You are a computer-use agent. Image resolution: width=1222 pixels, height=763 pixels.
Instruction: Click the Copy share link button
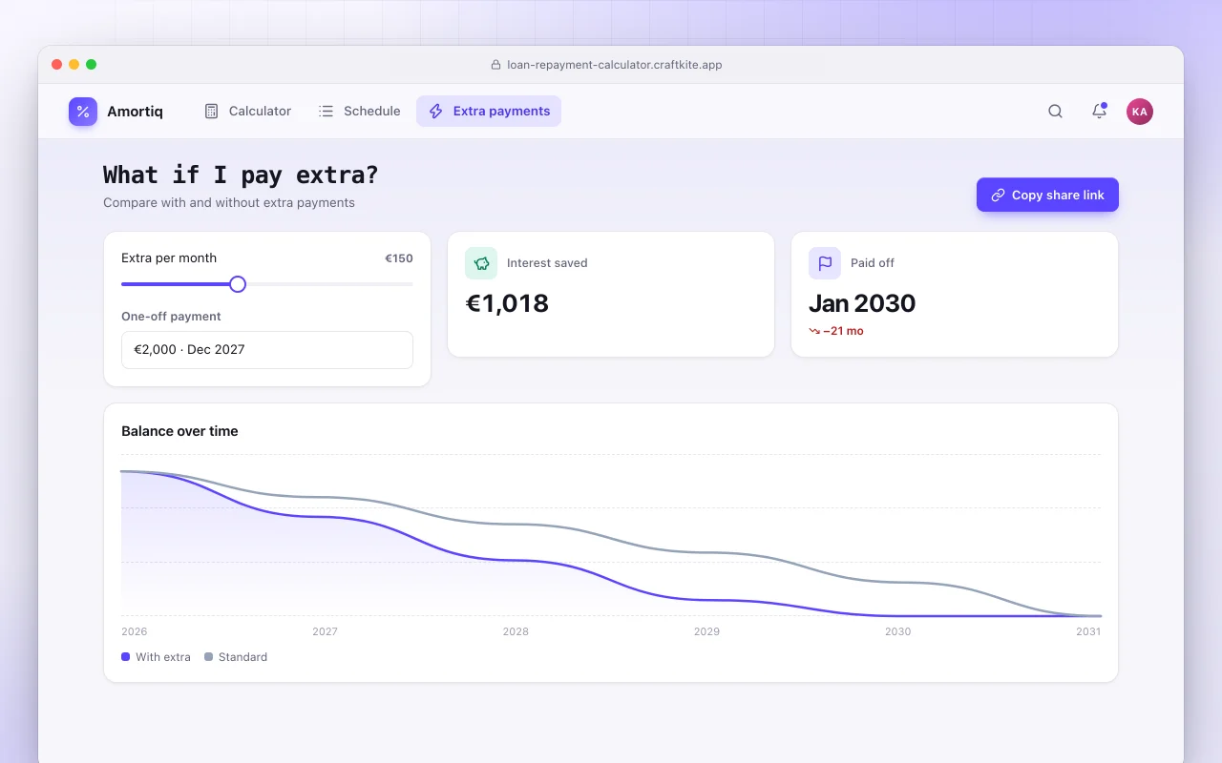click(x=1047, y=195)
